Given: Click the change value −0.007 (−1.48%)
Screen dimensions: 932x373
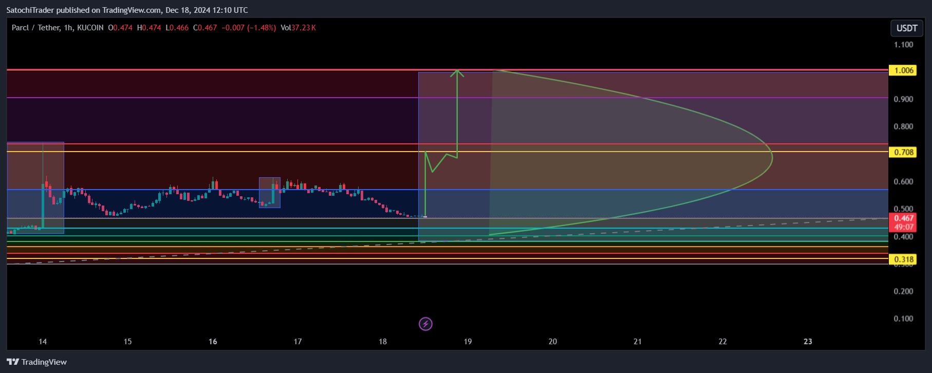Looking at the screenshot, I should click(x=249, y=28).
